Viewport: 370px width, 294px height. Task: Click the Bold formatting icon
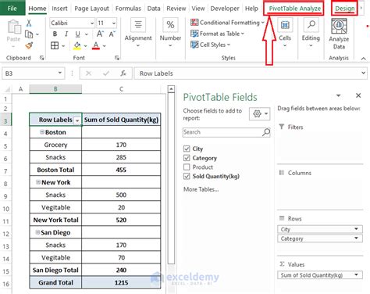point(55,34)
